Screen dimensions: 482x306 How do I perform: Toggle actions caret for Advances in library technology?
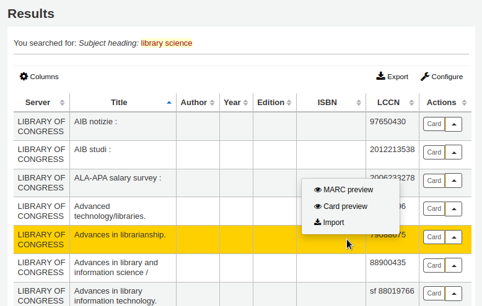coord(454,294)
